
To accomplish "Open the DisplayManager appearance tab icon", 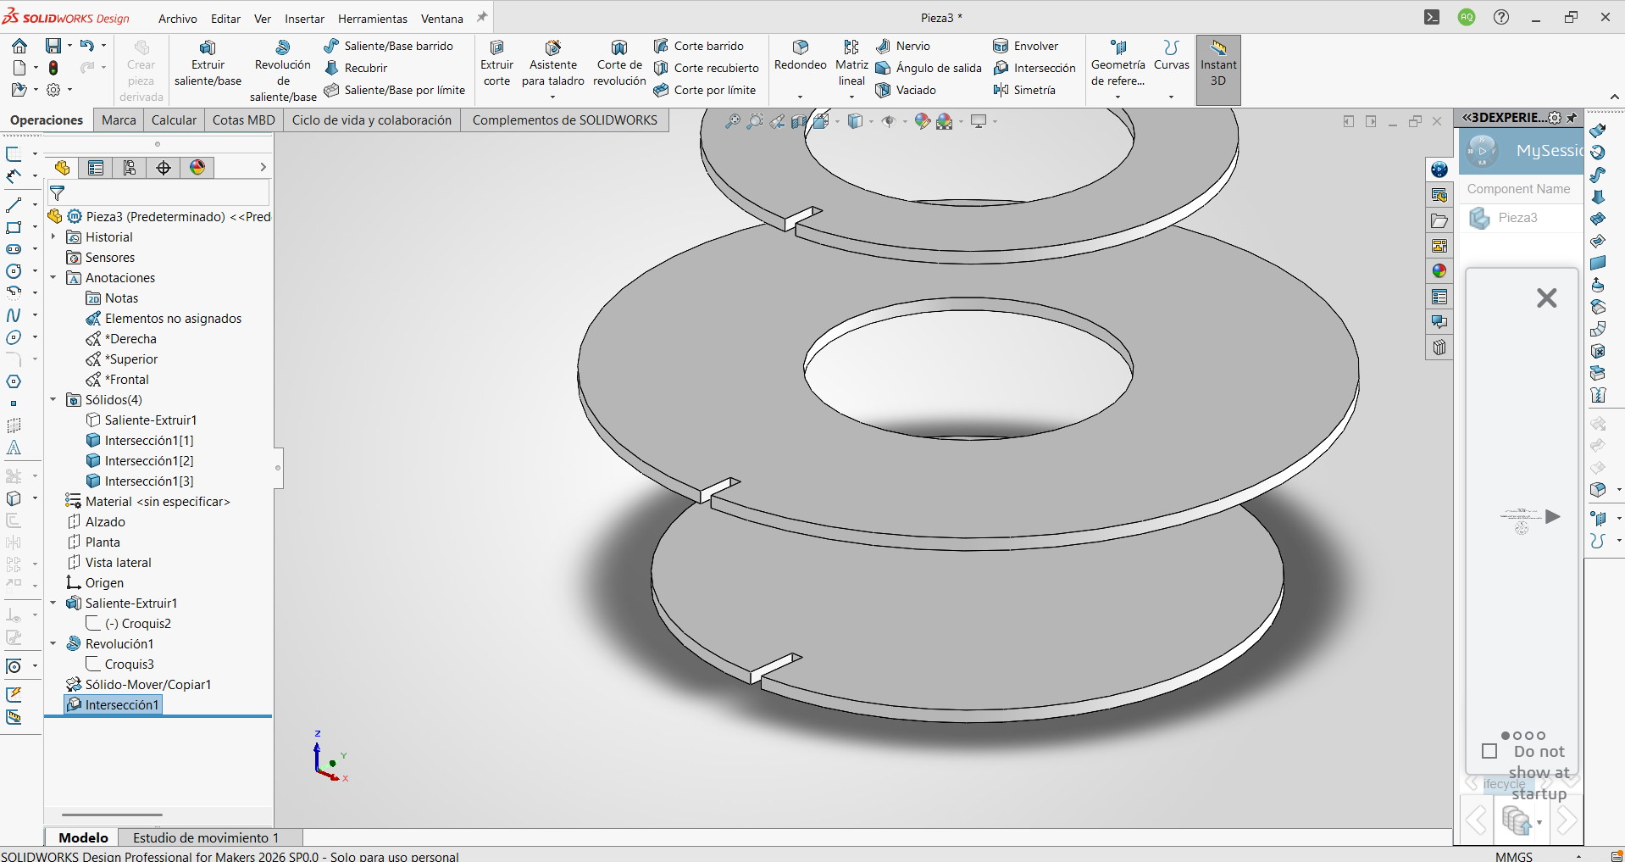I will click(197, 168).
